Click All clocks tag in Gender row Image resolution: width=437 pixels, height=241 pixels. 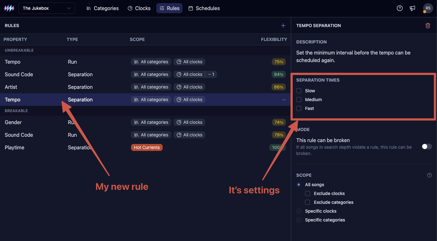(x=189, y=122)
